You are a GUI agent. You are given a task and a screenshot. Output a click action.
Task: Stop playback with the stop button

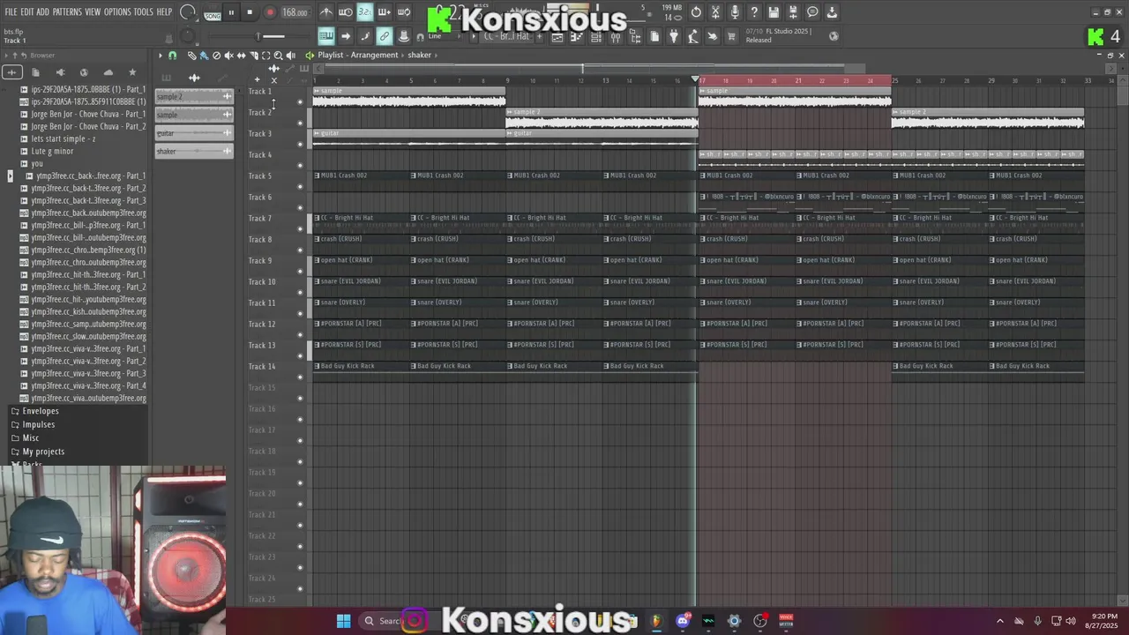tap(250, 12)
